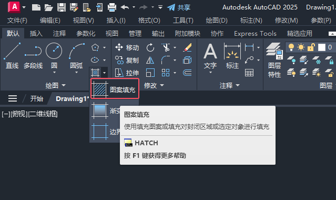Click the [-] viewport control
The width and height of the screenshot is (336, 200).
tap(6, 114)
